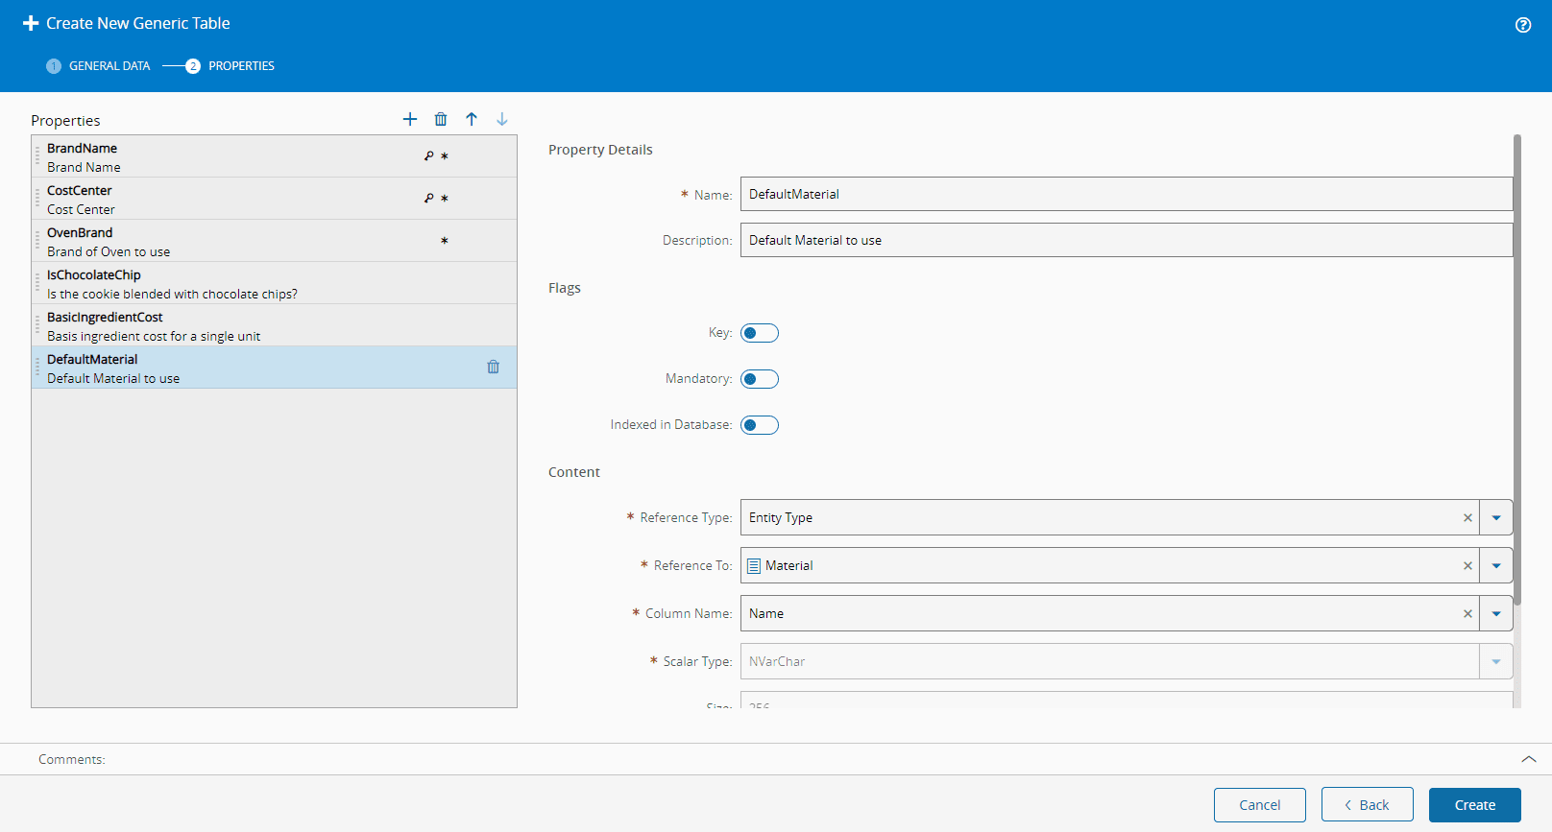Screen dimensions: 1552x832
Task: Toggle the Key flag switch
Action: (x=759, y=333)
